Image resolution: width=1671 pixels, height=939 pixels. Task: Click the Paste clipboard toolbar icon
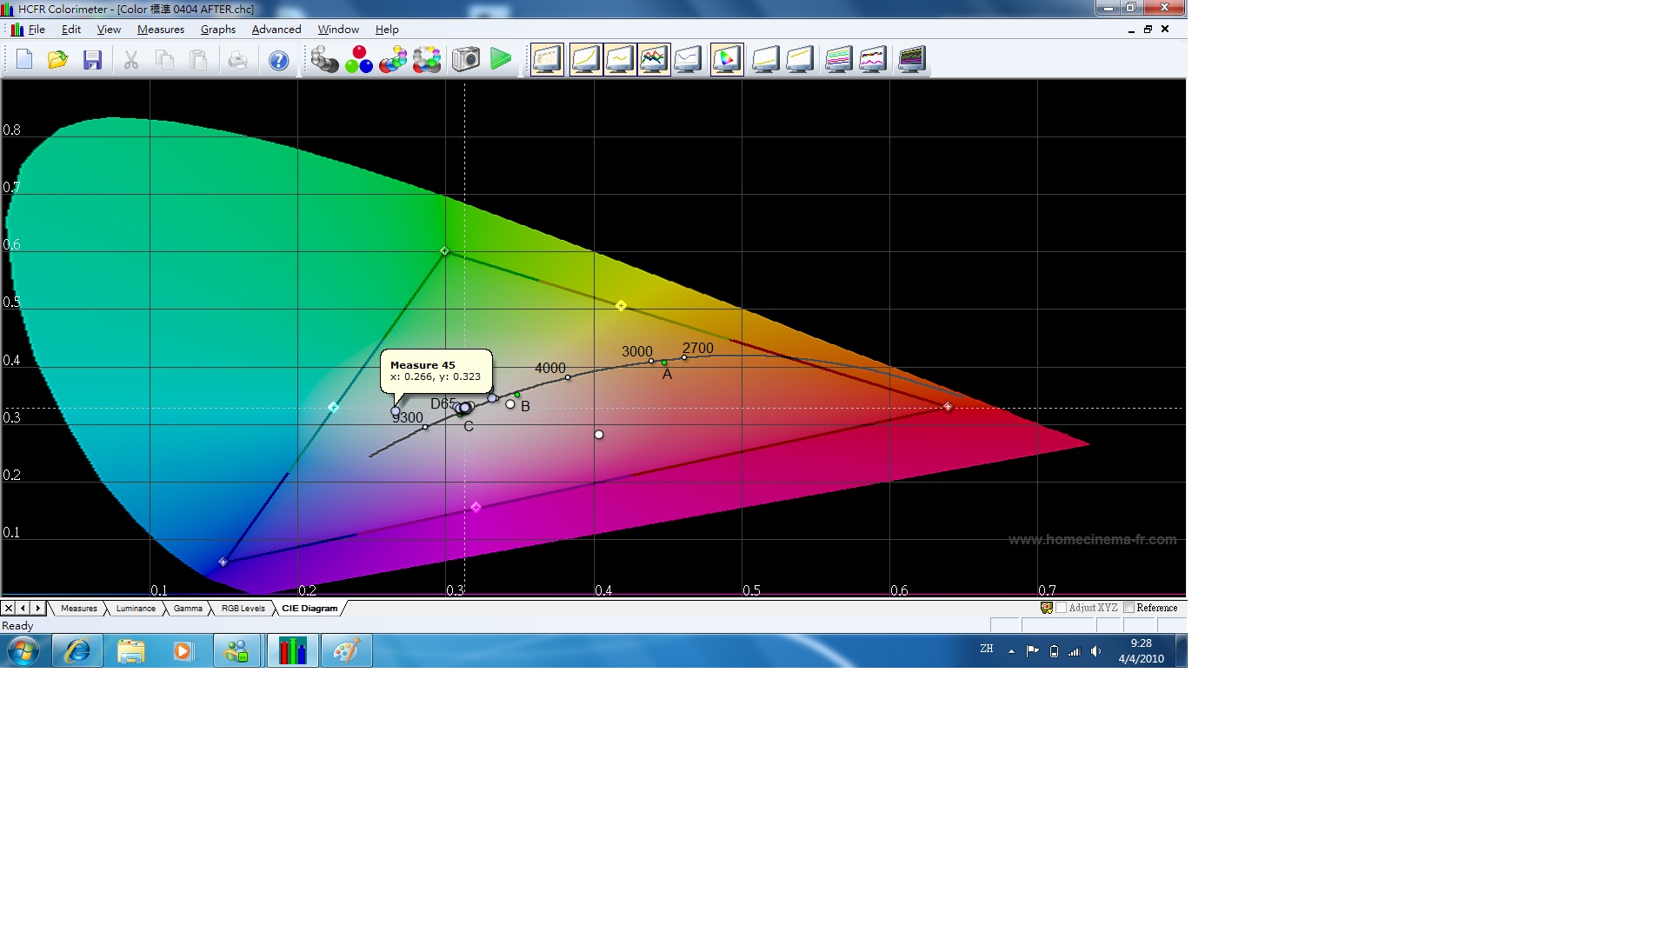coord(198,60)
